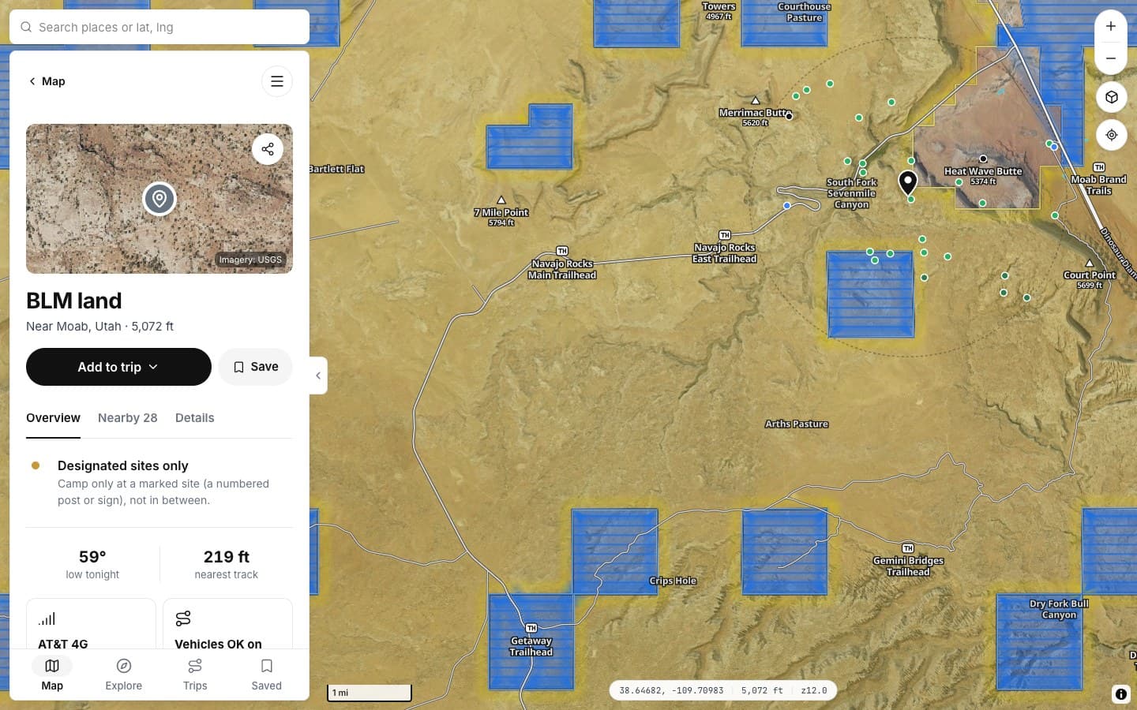The height and width of the screenshot is (710, 1137).
Task: Save this location with bookmark button
Action: pos(255,367)
